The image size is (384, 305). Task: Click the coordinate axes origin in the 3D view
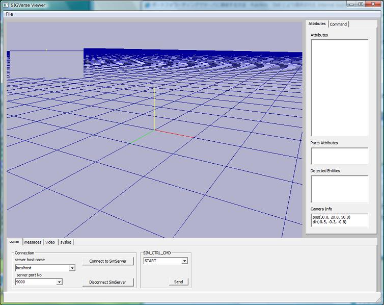pos(154,130)
